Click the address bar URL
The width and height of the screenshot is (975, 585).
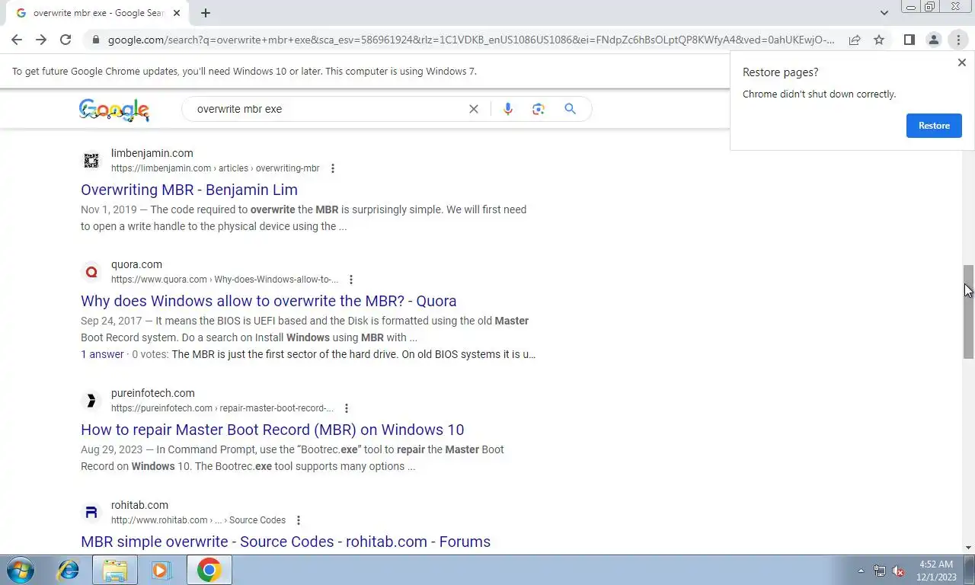point(471,40)
